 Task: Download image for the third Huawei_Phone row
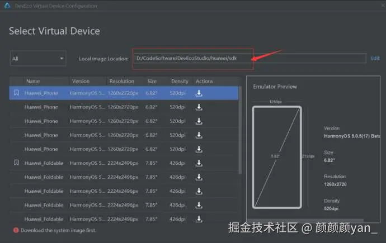point(199,121)
